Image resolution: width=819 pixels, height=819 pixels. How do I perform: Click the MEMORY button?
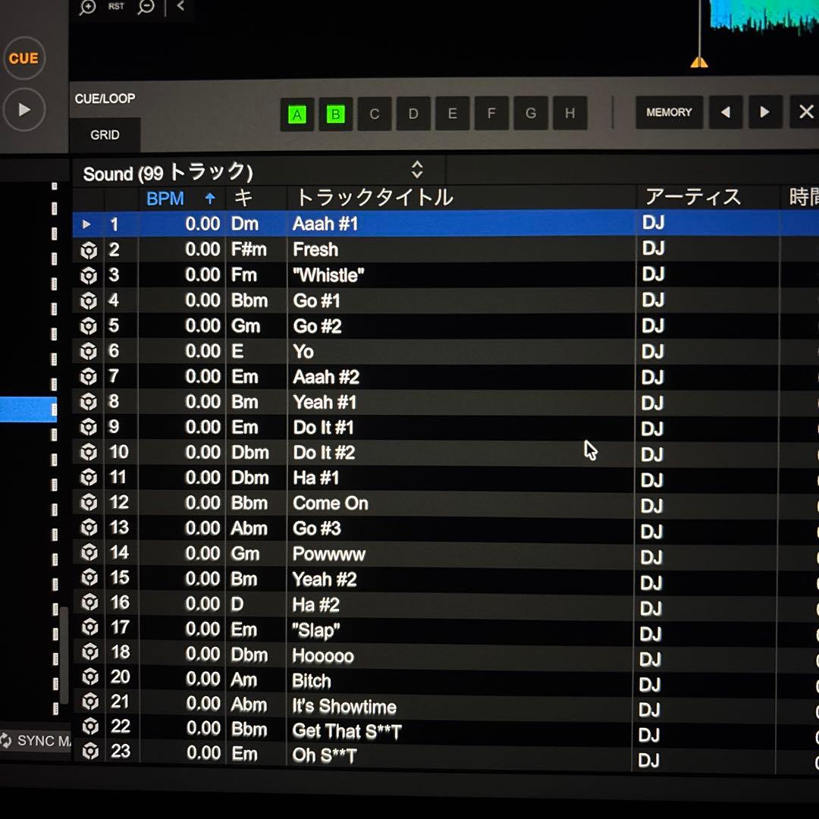coord(668,111)
